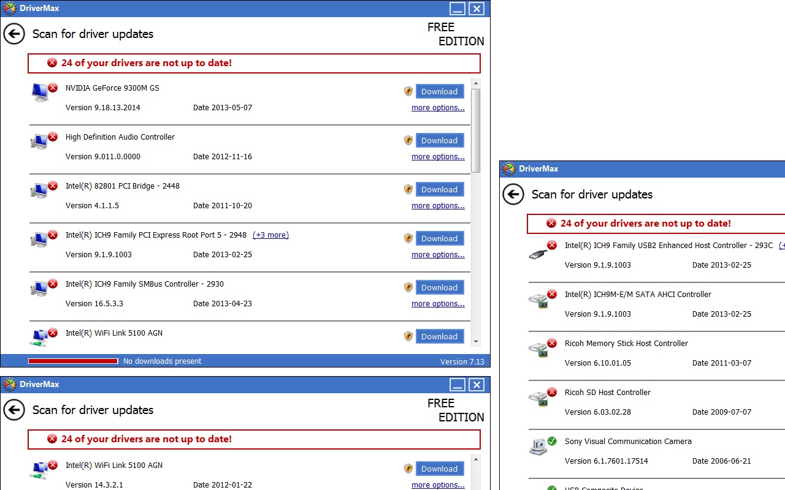Click bottom-left window scrollbar up arrow
This screenshot has width=785, height=490.
pyautogui.click(x=476, y=459)
